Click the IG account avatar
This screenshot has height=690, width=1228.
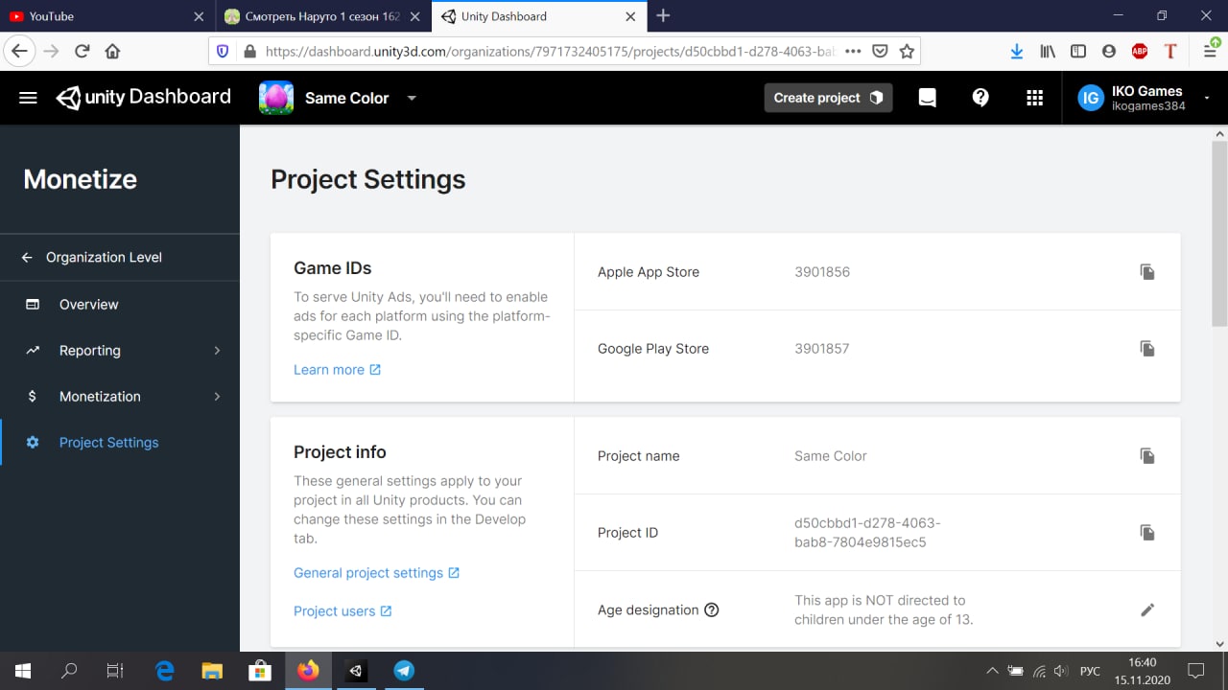[1091, 98]
